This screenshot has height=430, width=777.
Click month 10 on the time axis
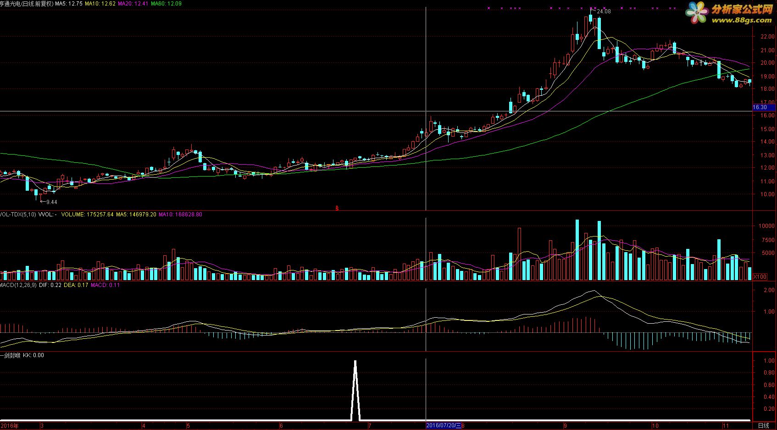[655, 426]
